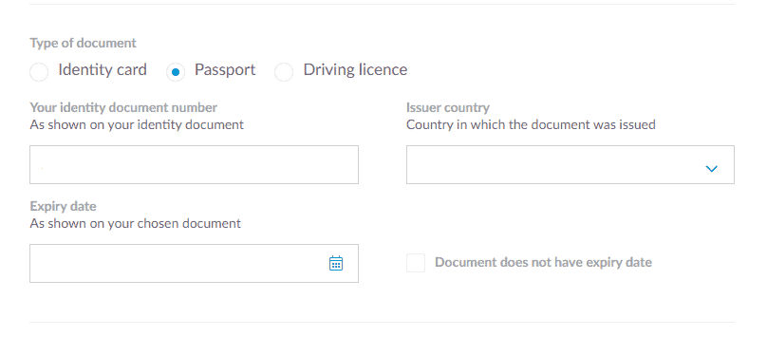The width and height of the screenshot is (767, 355).
Task: Click 'As shown on your identity document' hint
Action: tap(137, 124)
